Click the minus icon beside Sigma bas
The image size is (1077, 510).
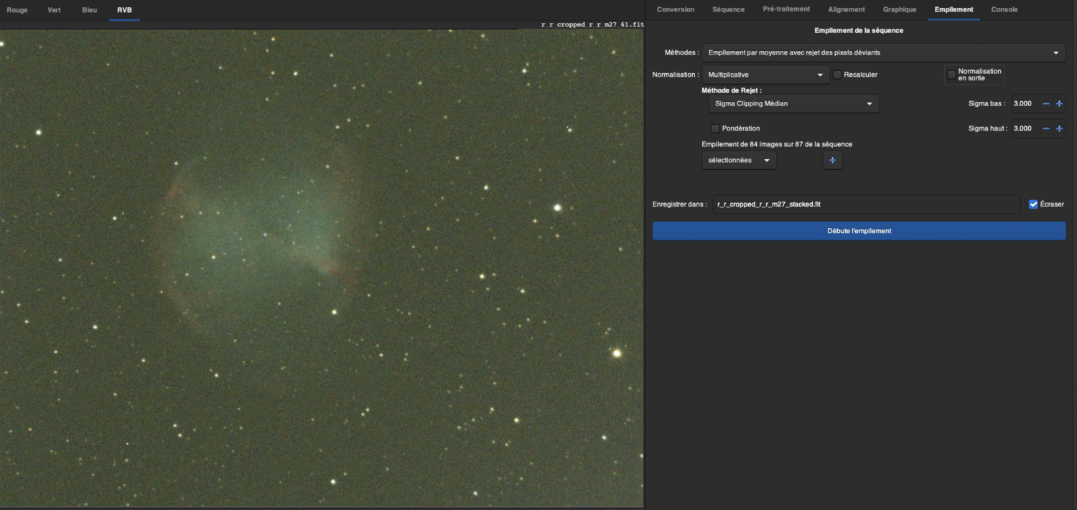pos(1045,104)
